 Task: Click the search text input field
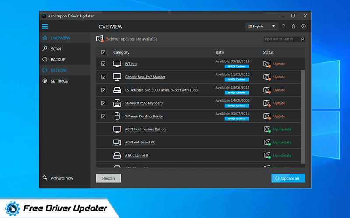[x=282, y=39]
